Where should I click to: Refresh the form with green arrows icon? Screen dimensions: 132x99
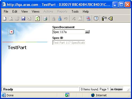point(37,19)
